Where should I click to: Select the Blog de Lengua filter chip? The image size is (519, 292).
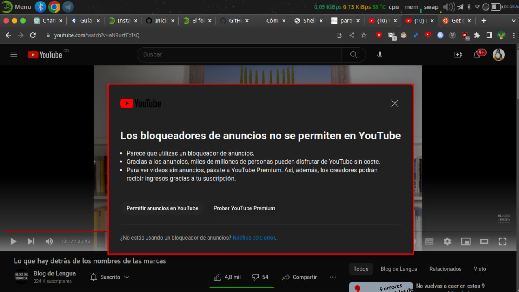click(x=399, y=269)
